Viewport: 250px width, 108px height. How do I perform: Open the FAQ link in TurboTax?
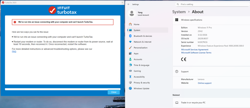click(x=14, y=51)
